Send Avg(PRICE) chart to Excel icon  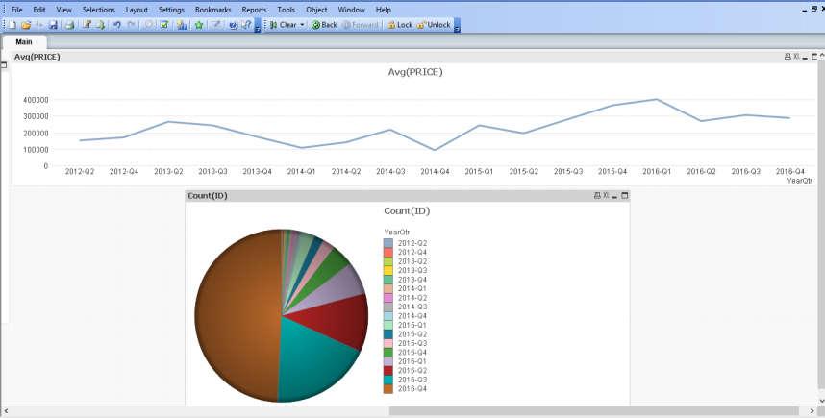coord(796,57)
